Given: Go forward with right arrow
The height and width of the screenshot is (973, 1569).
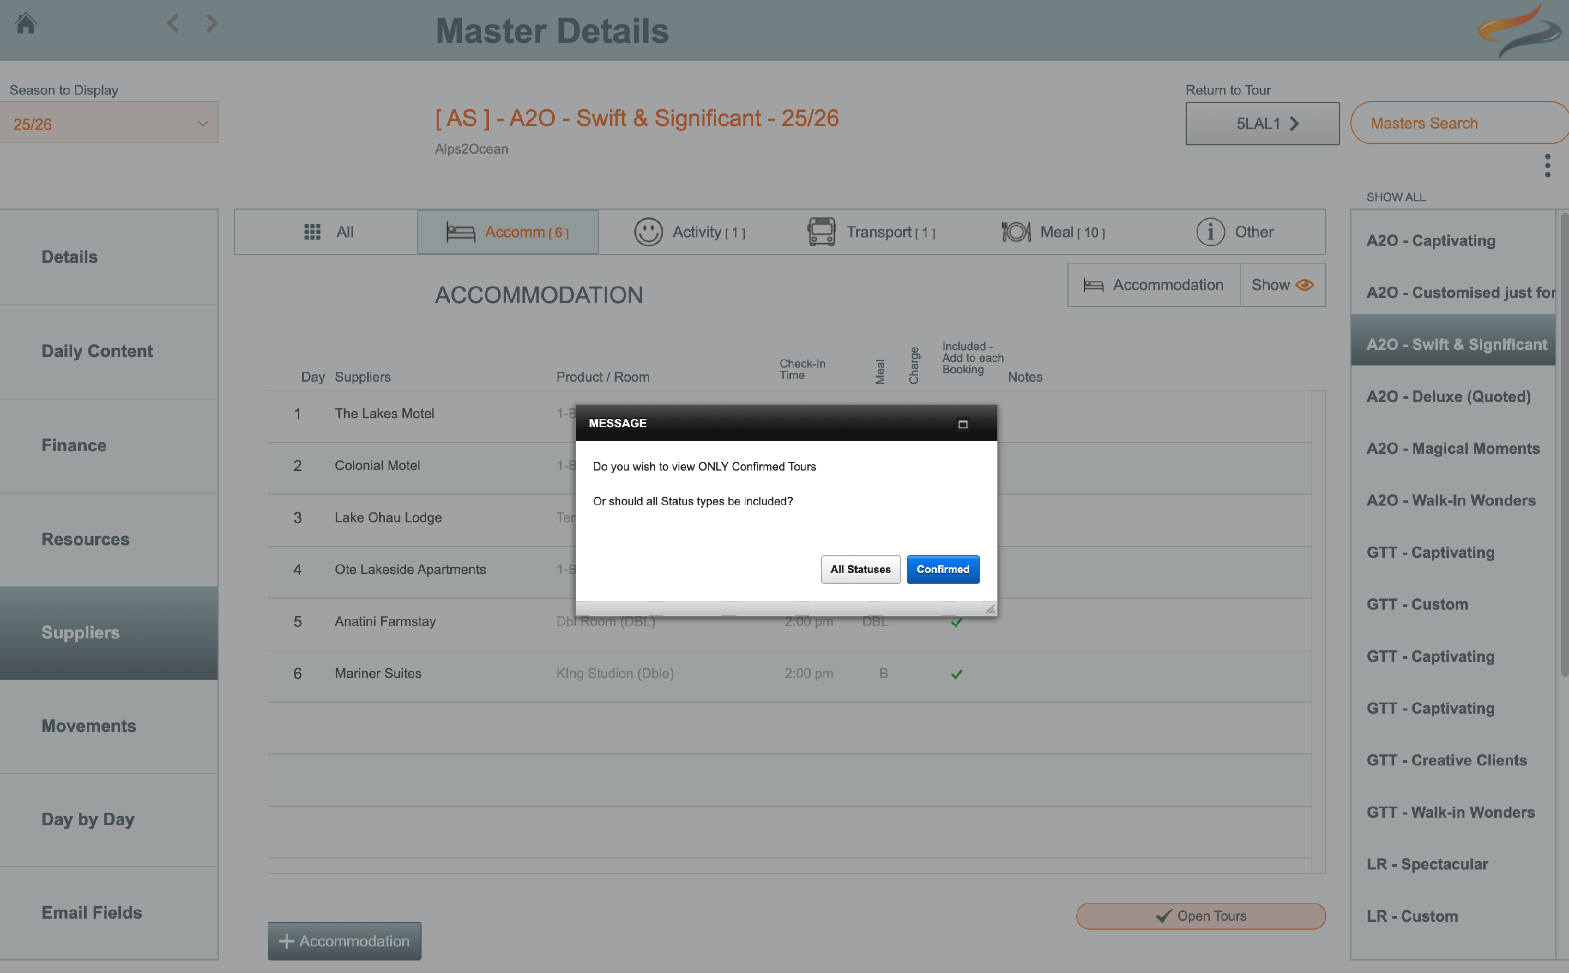Looking at the screenshot, I should 212,24.
